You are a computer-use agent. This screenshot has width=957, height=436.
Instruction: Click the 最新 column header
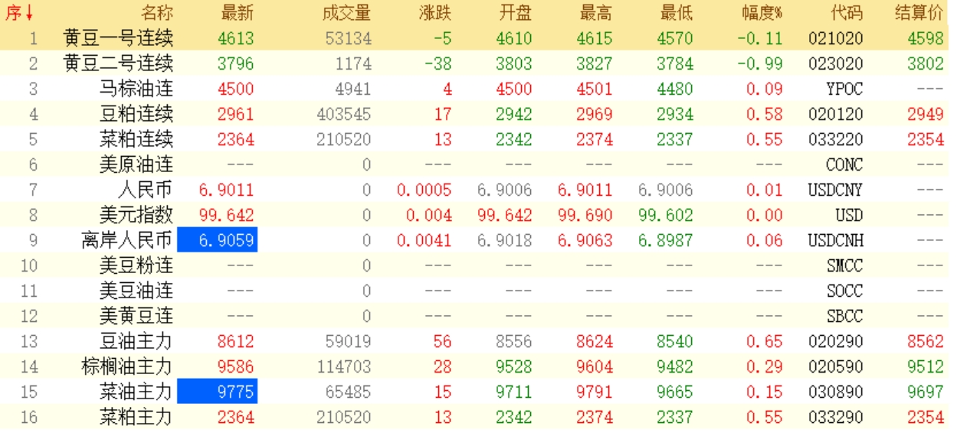point(237,13)
